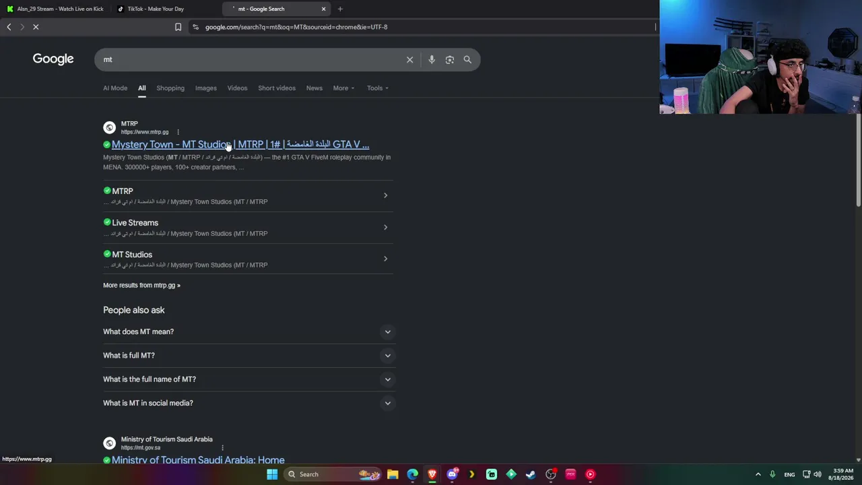Open Ministry of Tourism Saudi Arabia: Home link
The width and height of the screenshot is (862, 485).
click(x=198, y=460)
